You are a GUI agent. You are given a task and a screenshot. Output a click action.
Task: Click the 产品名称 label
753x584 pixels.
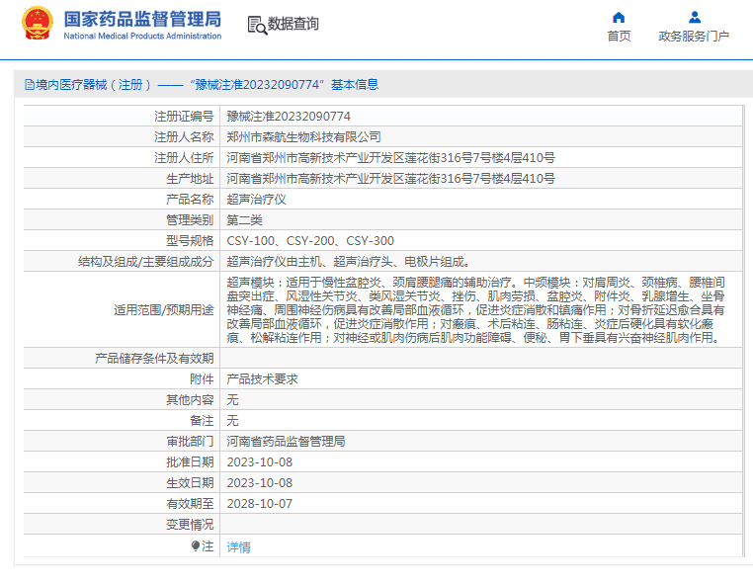pos(190,200)
